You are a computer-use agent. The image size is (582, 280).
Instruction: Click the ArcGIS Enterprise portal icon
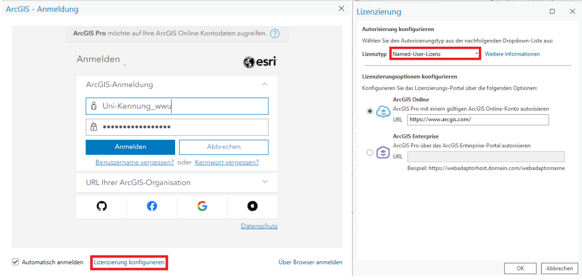click(x=383, y=153)
